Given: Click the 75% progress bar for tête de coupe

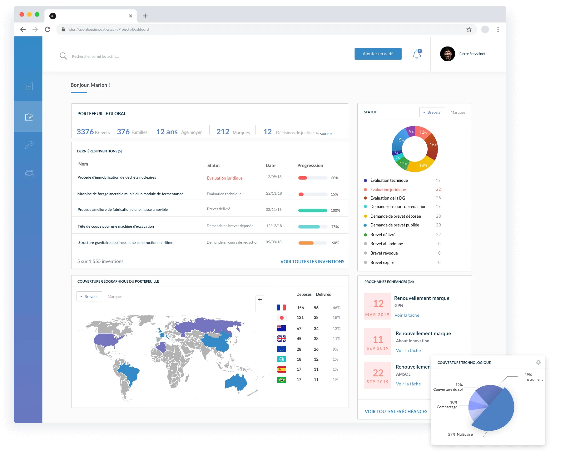Looking at the screenshot, I should click(x=312, y=226).
